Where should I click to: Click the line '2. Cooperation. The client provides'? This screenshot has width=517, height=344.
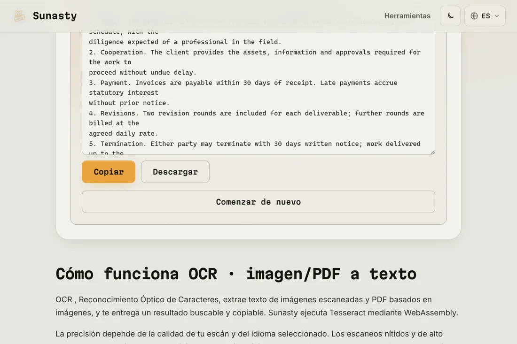pos(255,53)
